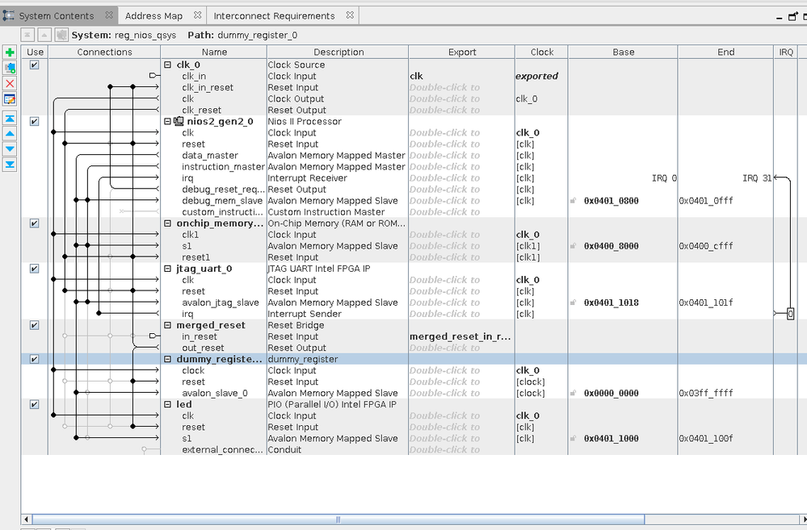Click the Base column header

click(623, 52)
